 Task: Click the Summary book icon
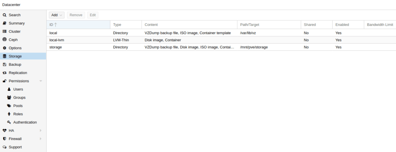coord(4,23)
